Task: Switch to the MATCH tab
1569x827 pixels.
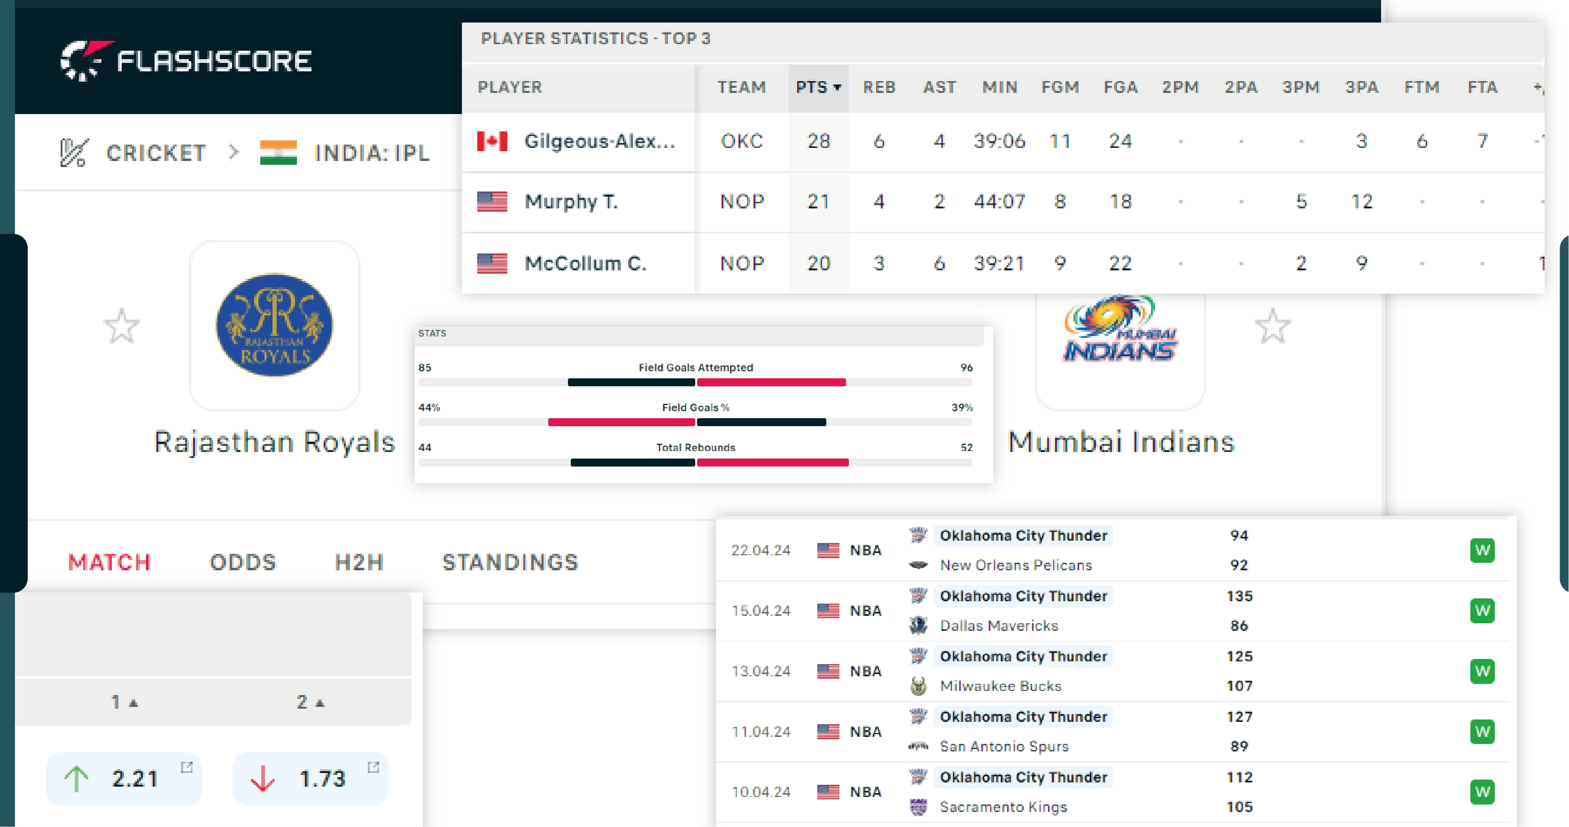Action: pyautogui.click(x=109, y=562)
